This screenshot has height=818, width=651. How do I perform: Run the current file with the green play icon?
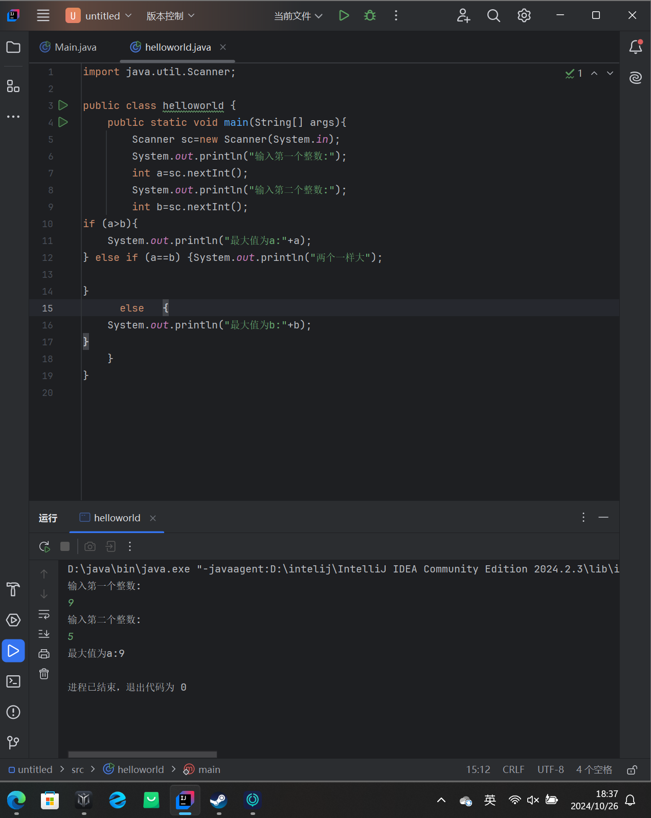344,15
